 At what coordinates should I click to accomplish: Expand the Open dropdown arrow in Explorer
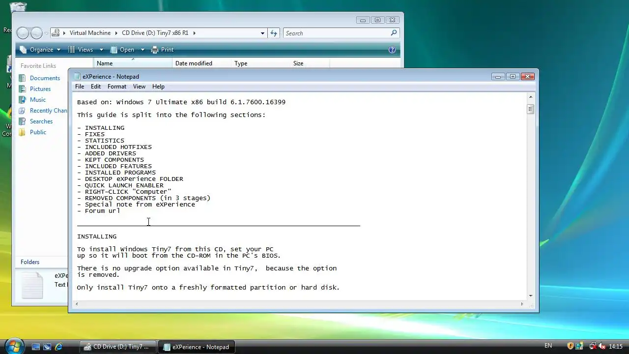143,50
